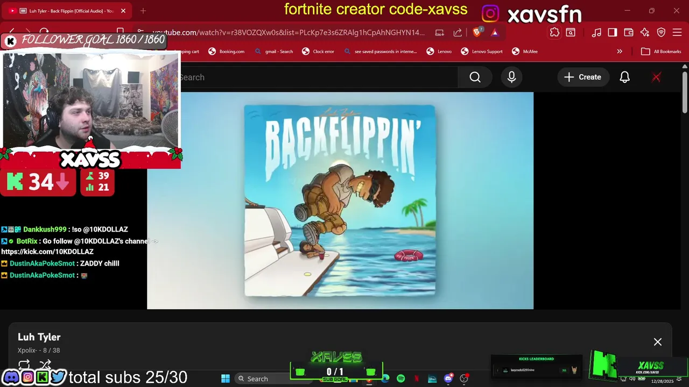Click the Backflippin album art video
This screenshot has width=689, height=387.
(x=340, y=200)
